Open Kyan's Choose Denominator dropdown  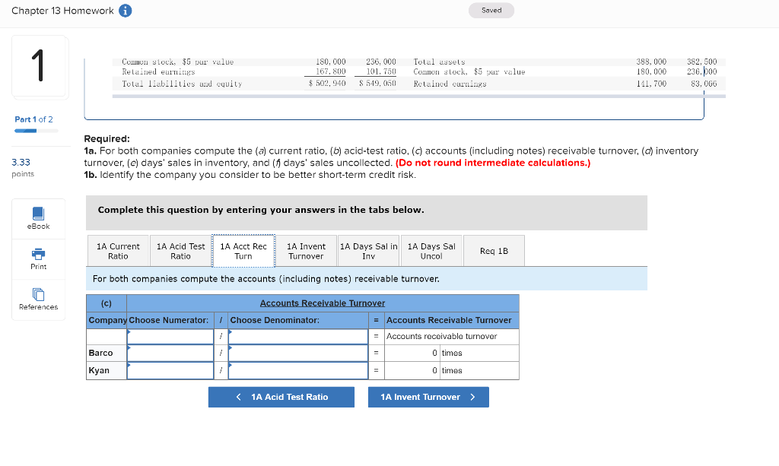click(297, 369)
